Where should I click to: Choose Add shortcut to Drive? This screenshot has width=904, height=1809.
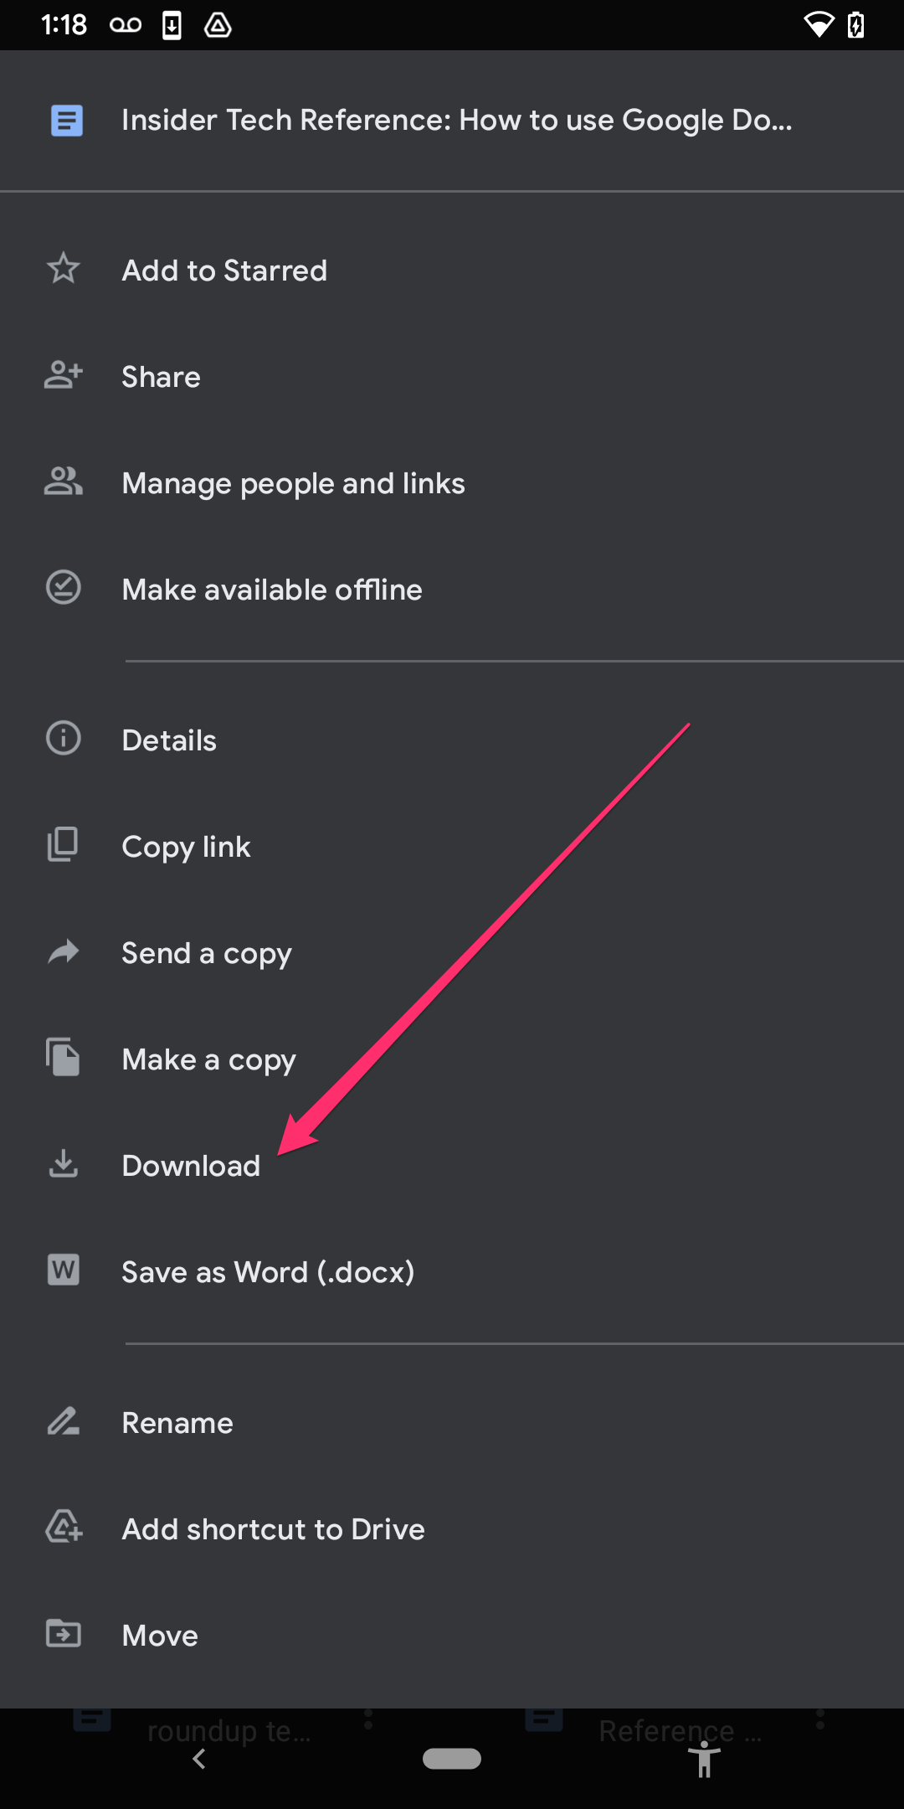point(452,1528)
